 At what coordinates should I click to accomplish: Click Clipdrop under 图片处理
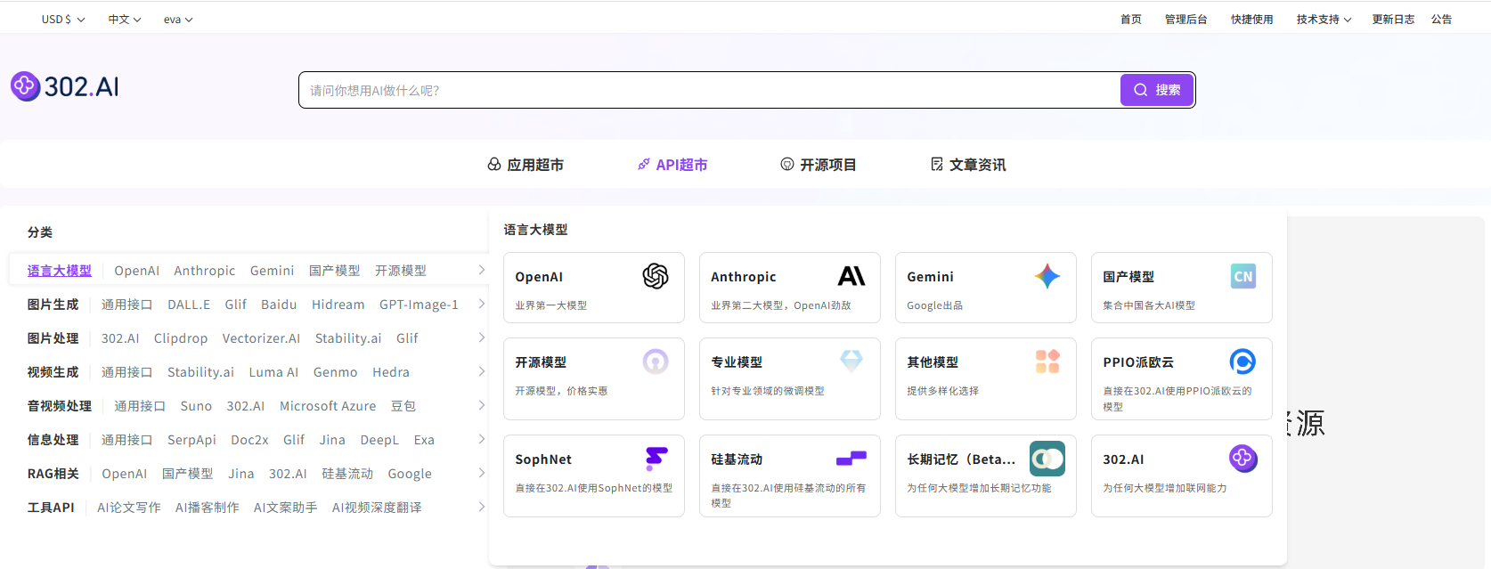tap(181, 338)
